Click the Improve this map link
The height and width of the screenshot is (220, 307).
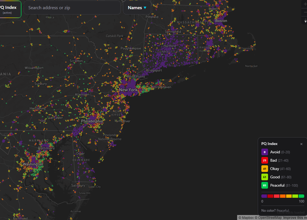pos(295,218)
